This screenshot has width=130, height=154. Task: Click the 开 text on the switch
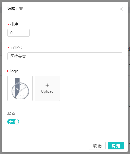(x=11, y=122)
